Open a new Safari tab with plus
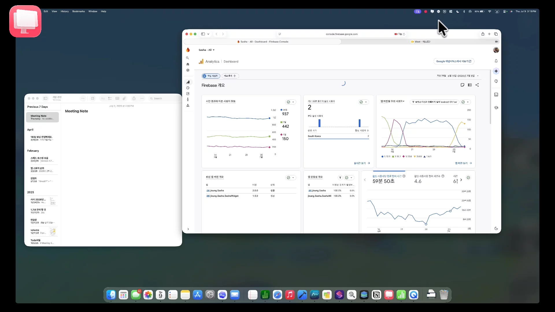Screen dimensions: 555x312 tap(489, 34)
